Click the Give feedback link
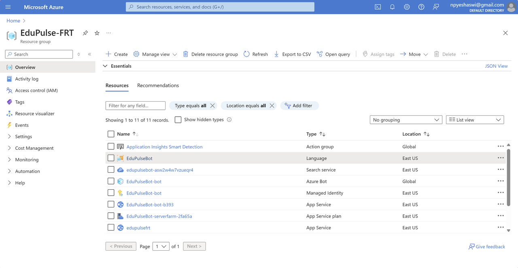The width and height of the screenshot is (518, 268). 487,247
